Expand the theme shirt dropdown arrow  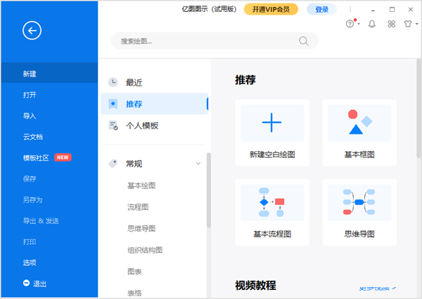[417, 24]
